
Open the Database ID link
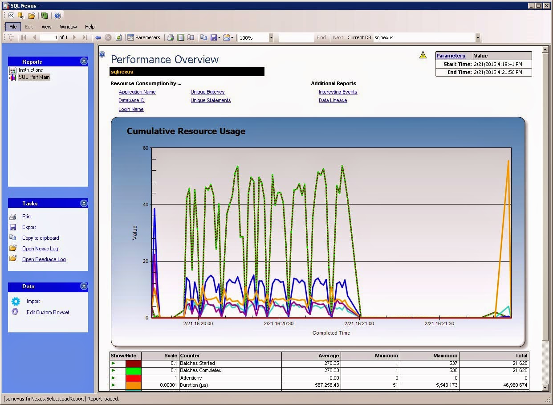coord(131,100)
